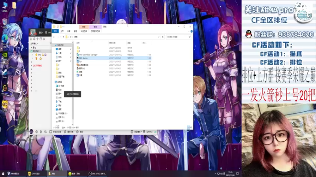Open Local Disk (C:) in navigation pane
Image resolution: width=316 pixels, height=177 pixels.
click(x=61, y=113)
